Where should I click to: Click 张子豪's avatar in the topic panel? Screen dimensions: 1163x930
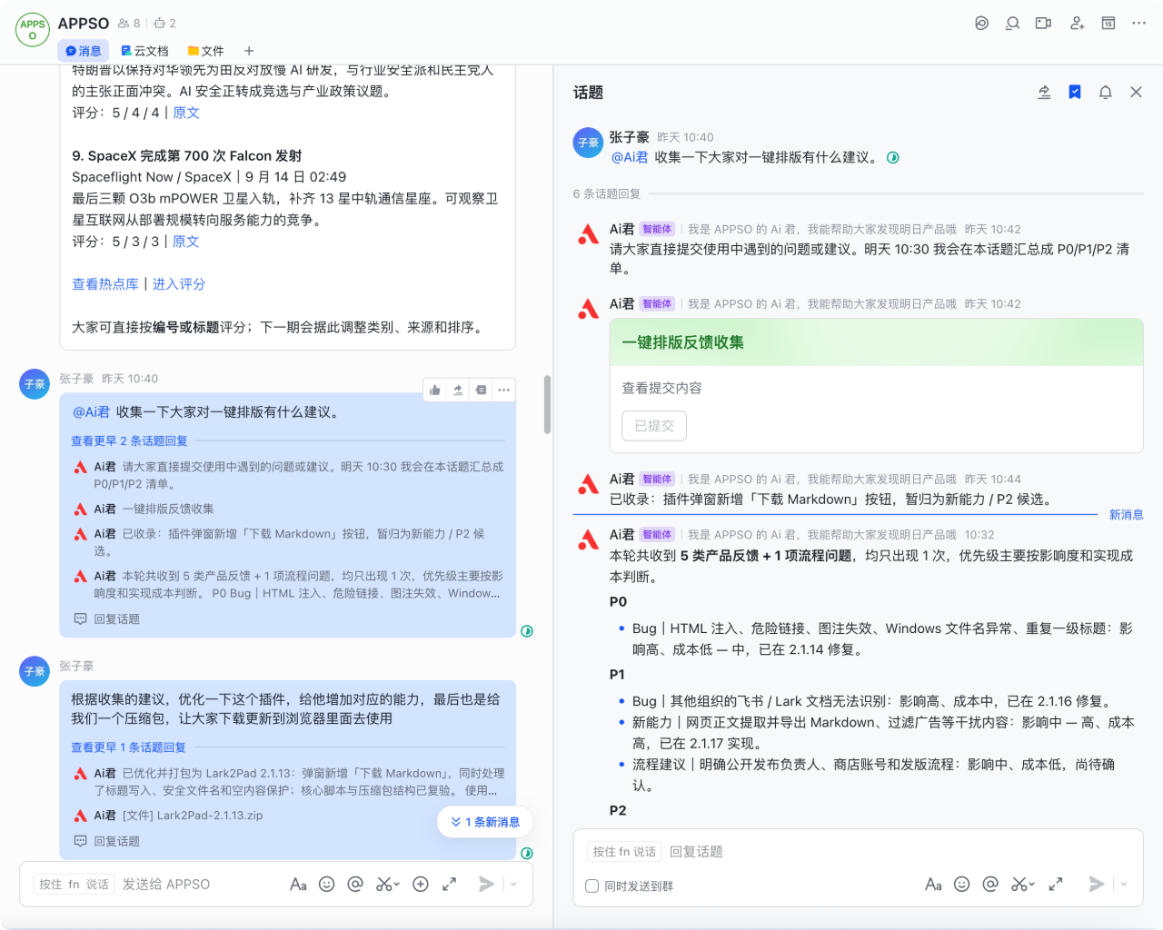[588, 143]
